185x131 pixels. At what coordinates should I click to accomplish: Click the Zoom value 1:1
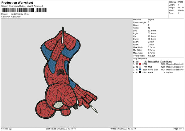coord(179,13)
